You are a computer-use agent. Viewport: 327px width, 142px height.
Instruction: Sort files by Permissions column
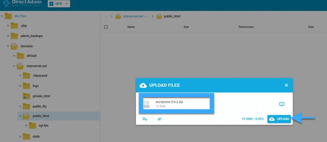pos(246,27)
